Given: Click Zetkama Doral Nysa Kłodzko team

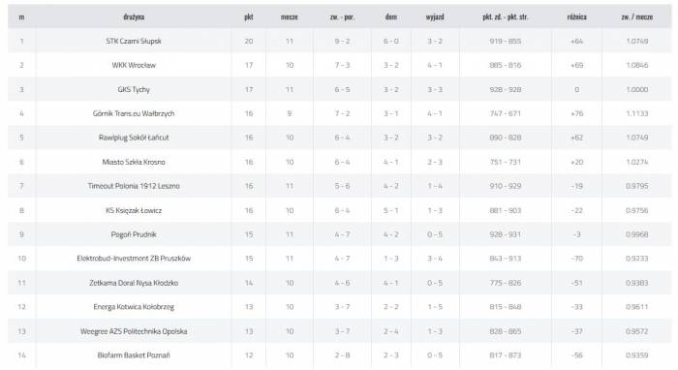Looking at the screenshot, I should point(134,283).
